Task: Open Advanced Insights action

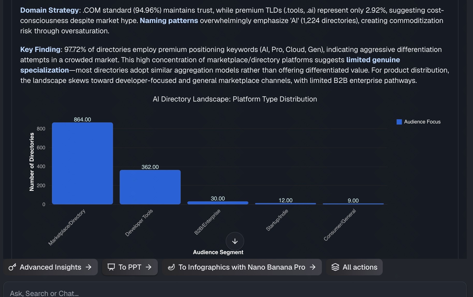Action: [50, 267]
